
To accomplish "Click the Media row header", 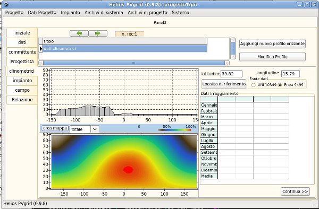I will click(209, 176).
